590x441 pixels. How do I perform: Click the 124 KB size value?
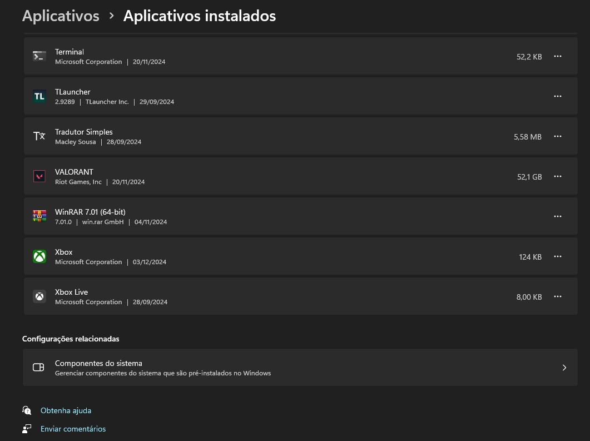click(530, 257)
